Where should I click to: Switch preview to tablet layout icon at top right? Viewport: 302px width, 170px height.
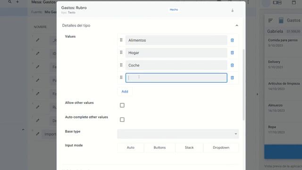click(x=277, y=2)
